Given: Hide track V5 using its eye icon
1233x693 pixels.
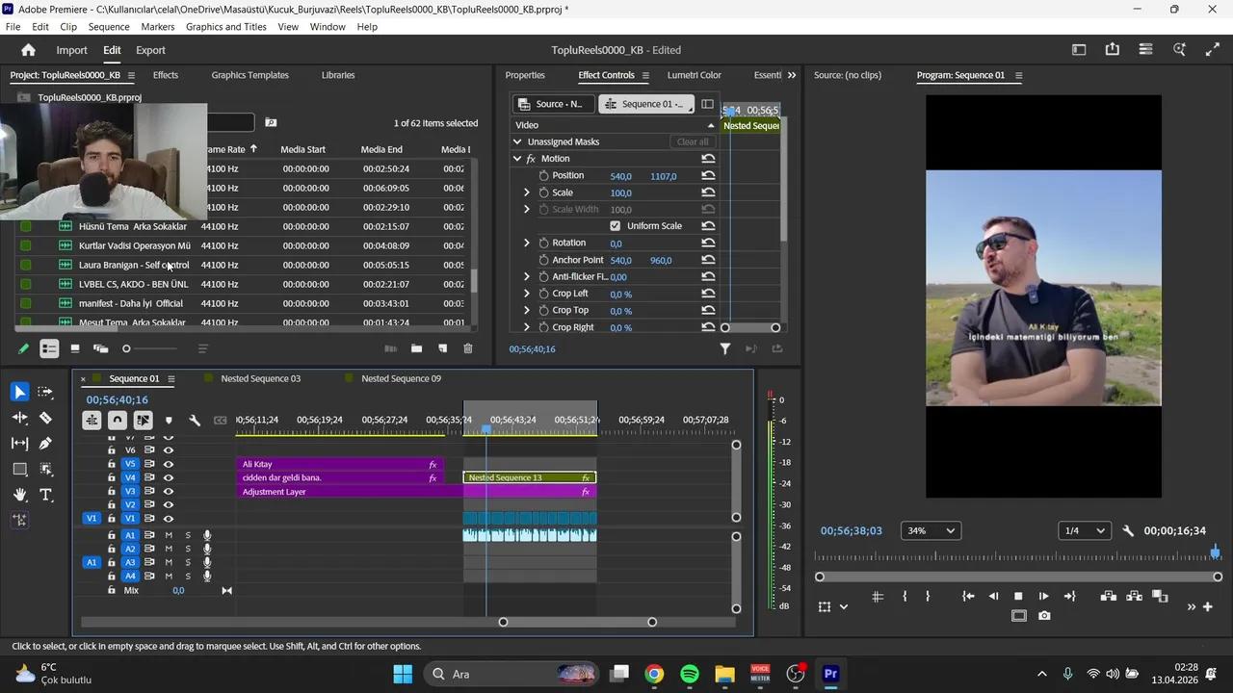Looking at the screenshot, I should coord(169,464).
